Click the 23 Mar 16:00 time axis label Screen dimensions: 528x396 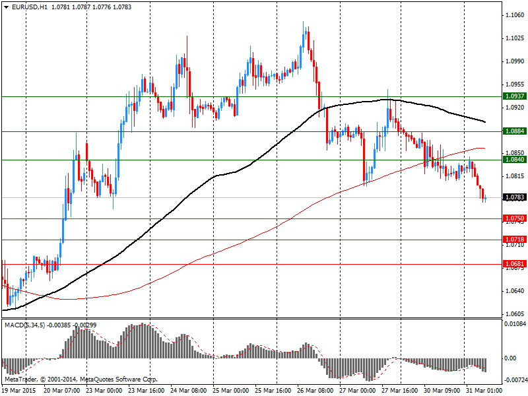146,391
